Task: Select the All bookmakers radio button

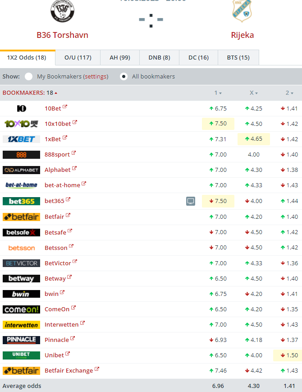Action: coord(124,77)
